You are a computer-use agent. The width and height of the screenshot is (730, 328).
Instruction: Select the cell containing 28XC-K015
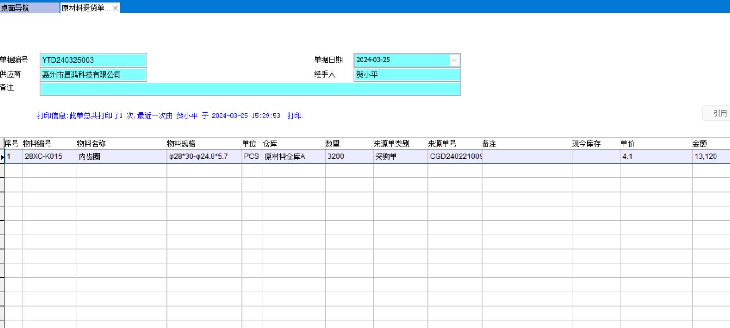tap(49, 156)
